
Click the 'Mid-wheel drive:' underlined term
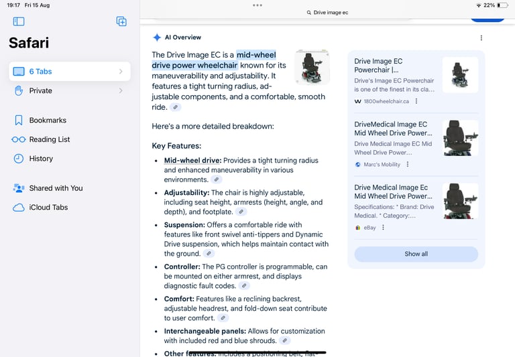pyautogui.click(x=192, y=161)
